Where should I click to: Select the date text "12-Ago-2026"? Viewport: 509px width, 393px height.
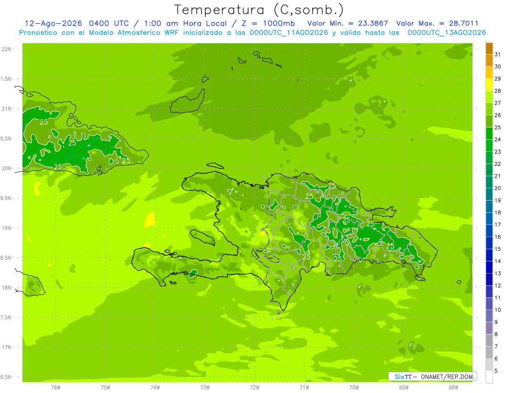[x=53, y=23]
